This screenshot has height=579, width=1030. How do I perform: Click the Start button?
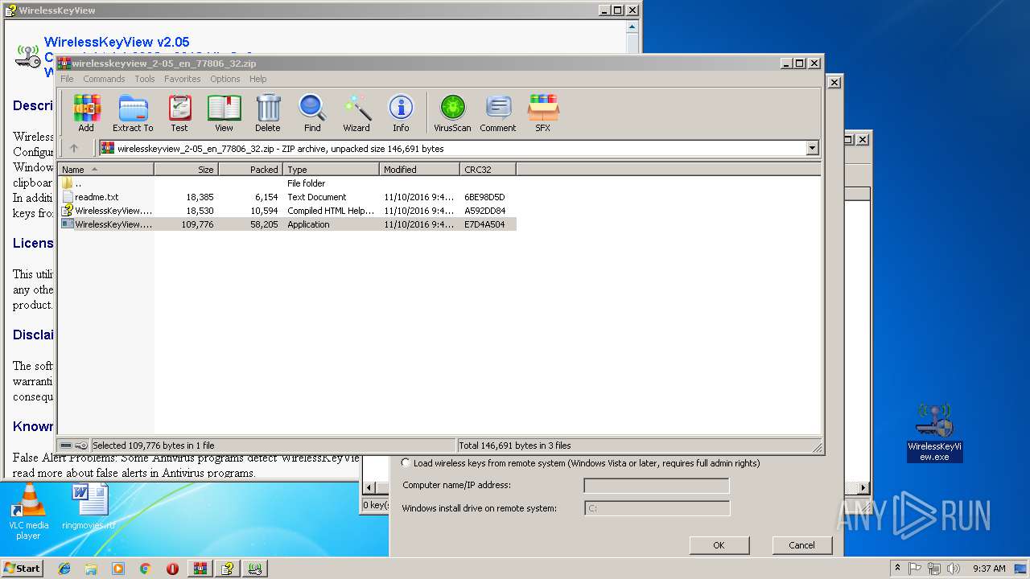22,569
